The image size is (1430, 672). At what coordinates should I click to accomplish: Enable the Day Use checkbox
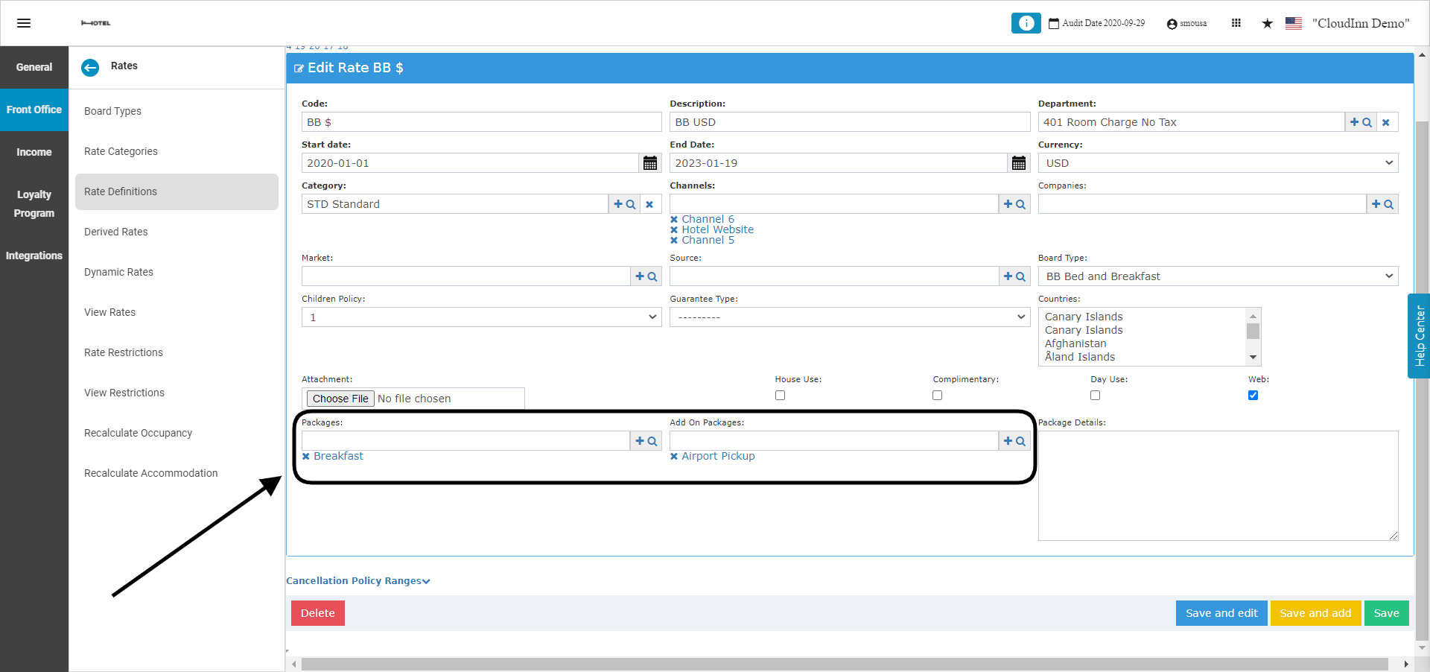coord(1096,396)
